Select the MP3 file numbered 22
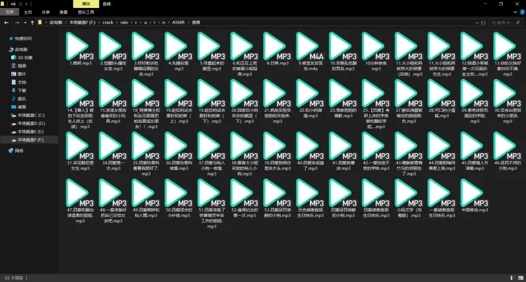Image resolution: width=526 pixels, height=282 pixels. [310, 99]
